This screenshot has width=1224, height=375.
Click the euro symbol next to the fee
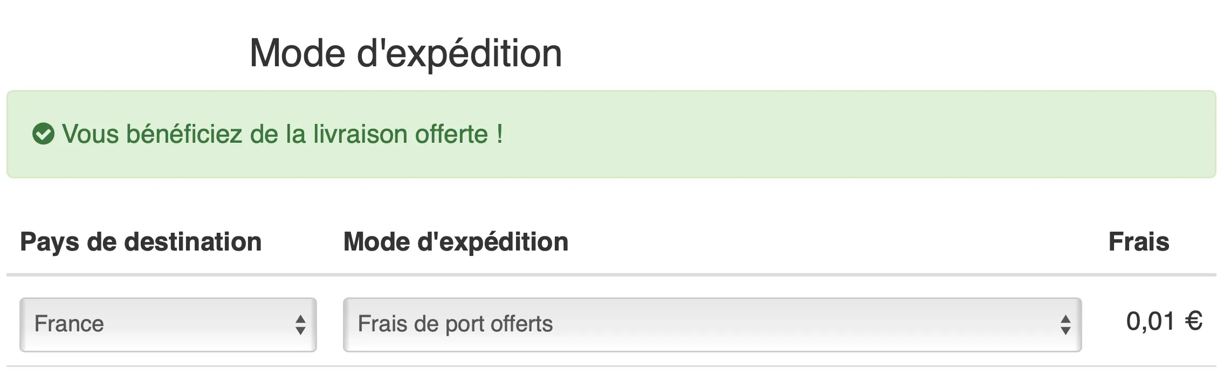(1194, 322)
